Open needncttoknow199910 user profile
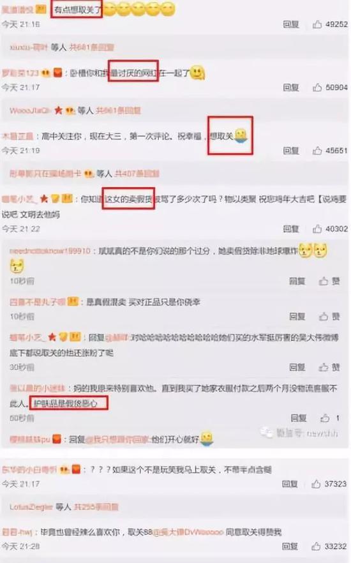This screenshot has height=563, width=351. pos(50,251)
